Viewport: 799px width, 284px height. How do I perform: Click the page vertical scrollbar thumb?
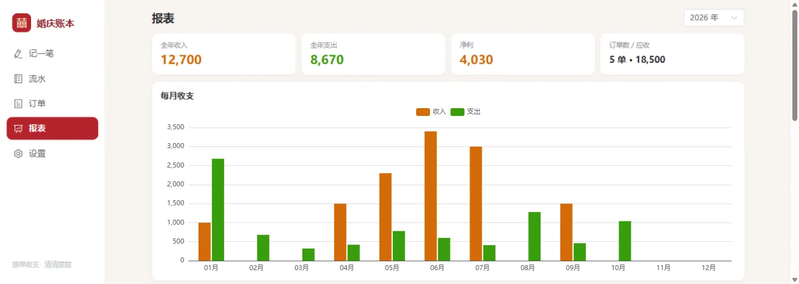point(795,65)
